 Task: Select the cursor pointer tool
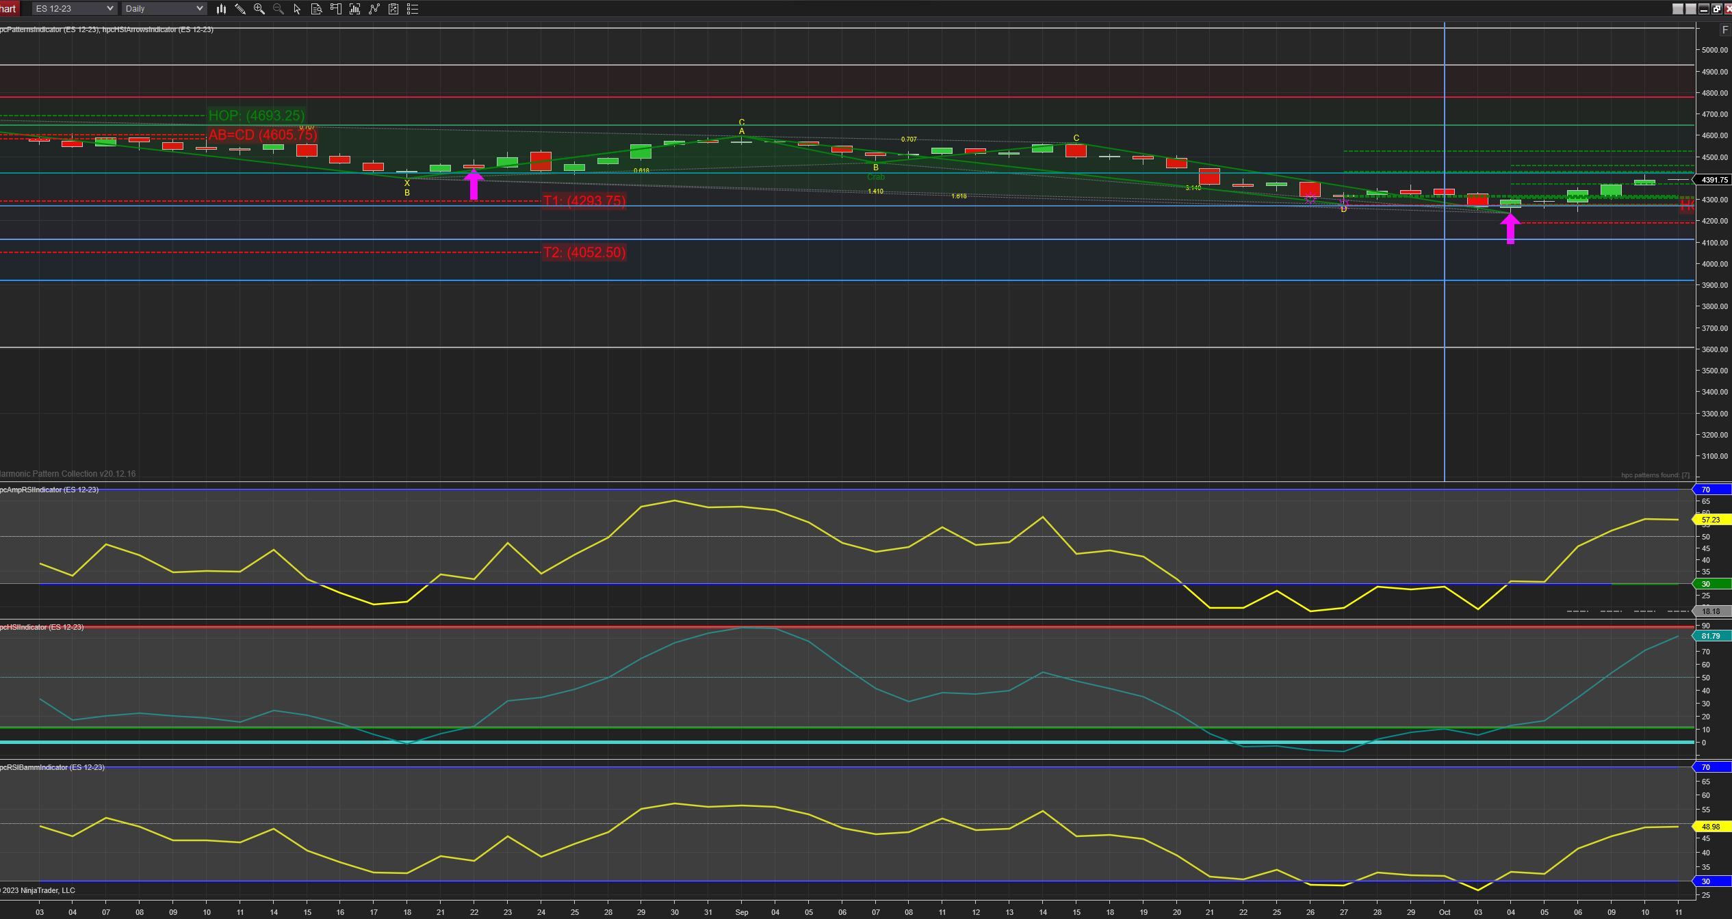click(x=297, y=9)
